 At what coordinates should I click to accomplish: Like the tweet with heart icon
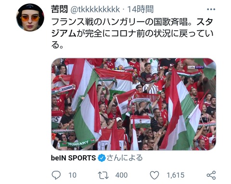(x=154, y=175)
